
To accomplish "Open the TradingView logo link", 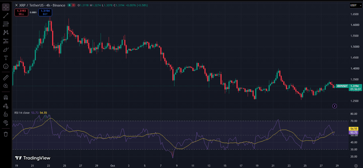I will 33,158.
